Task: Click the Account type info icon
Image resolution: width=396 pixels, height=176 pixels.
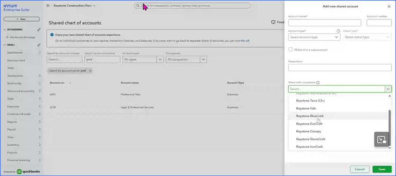Action: 338,31
